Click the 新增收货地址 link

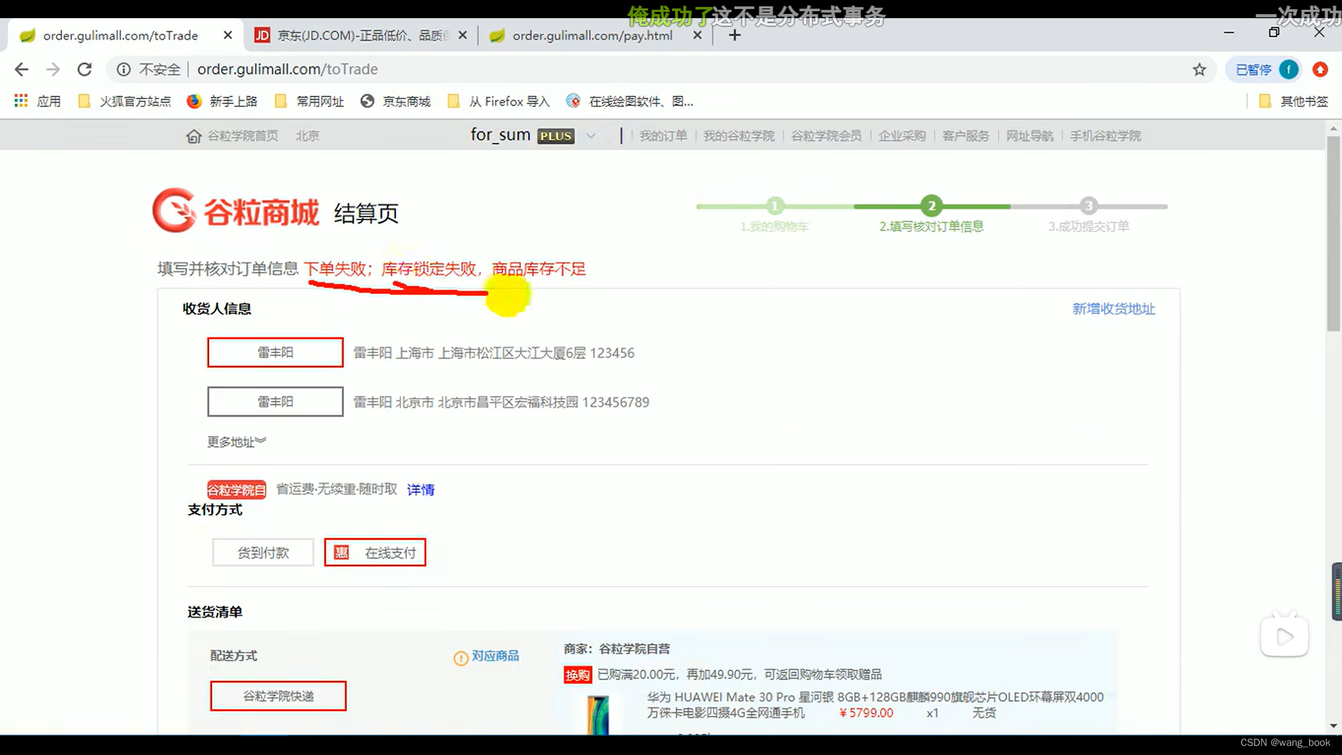pyautogui.click(x=1113, y=309)
